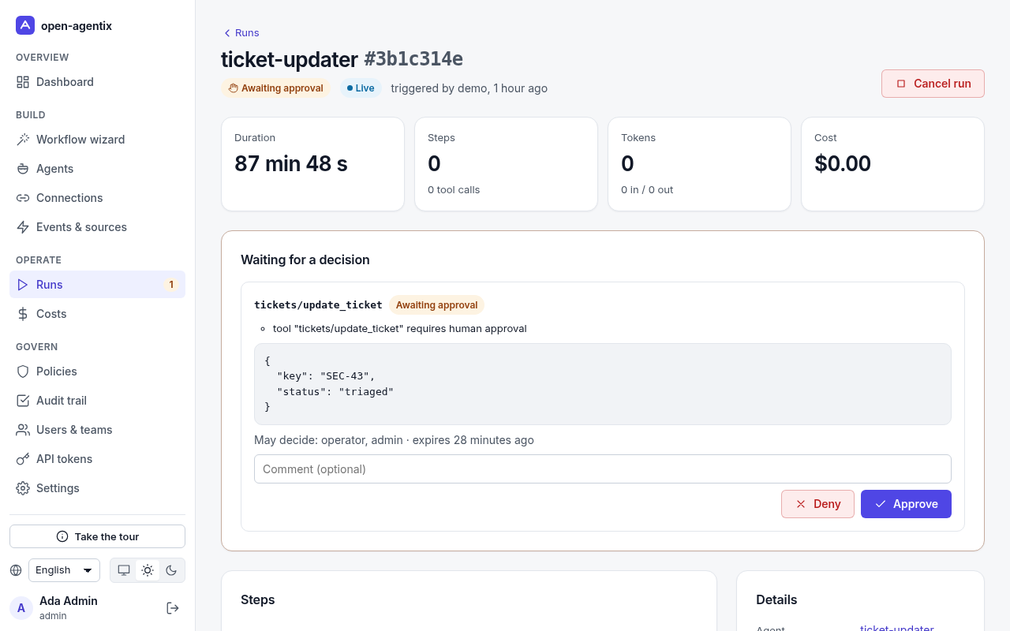Click the $0.00 cost value
Screen dimensions: 1010x631
[x=843, y=163]
